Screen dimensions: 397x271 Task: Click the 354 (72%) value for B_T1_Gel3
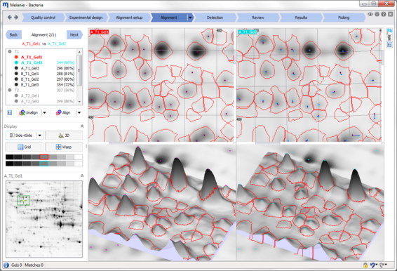click(65, 85)
